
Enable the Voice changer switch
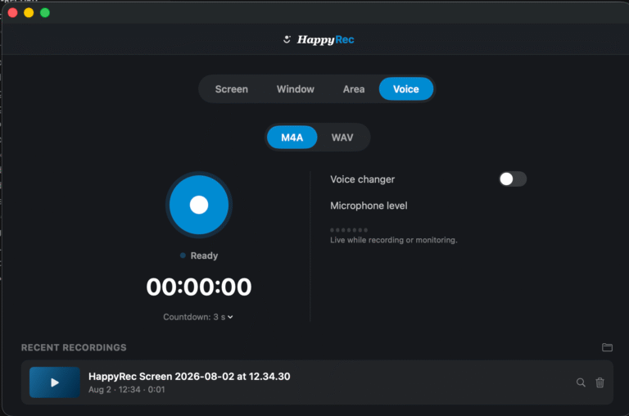[x=512, y=179]
